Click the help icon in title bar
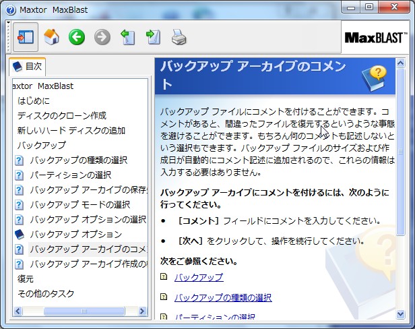 click(11, 10)
